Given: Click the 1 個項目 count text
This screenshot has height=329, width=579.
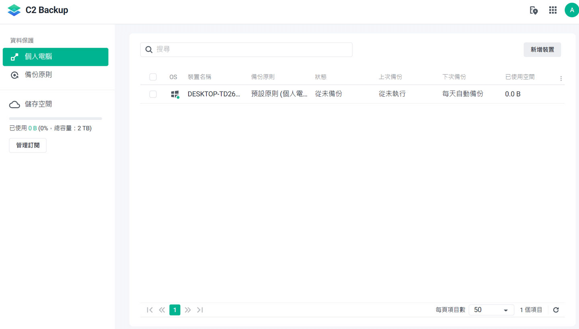Looking at the screenshot, I should (531, 310).
